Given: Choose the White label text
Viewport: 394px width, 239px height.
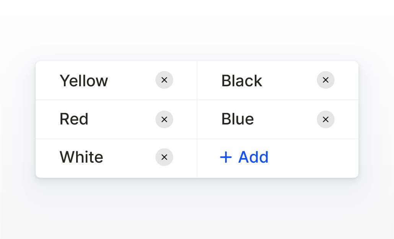Looking at the screenshot, I should [81, 157].
